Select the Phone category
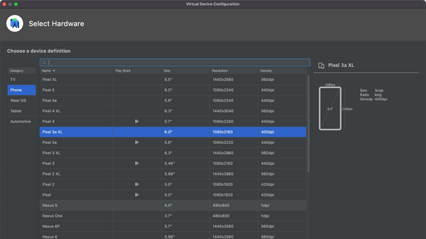426x239 pixels. click(21, 90)
